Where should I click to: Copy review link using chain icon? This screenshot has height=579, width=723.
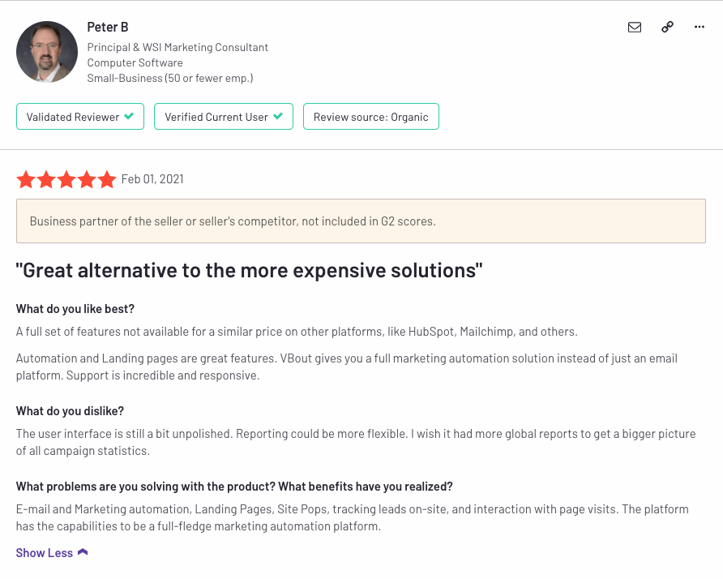tap(667, 28)
